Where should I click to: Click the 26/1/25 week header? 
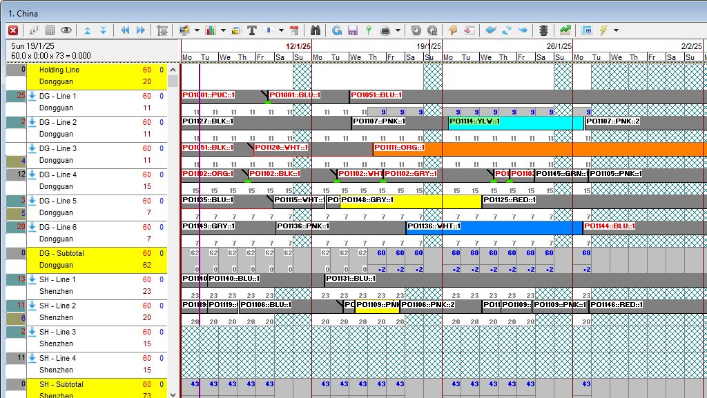pos(559,46)
